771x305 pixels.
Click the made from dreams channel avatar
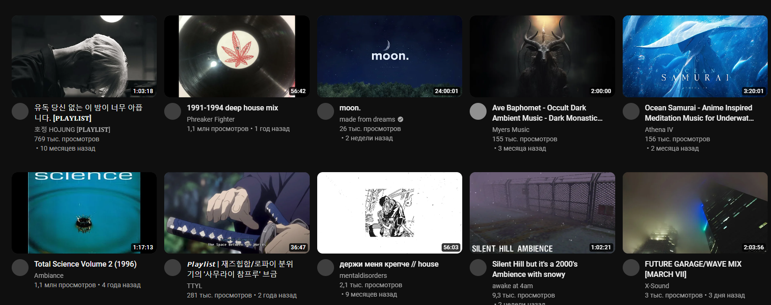[x=326, y=111]
